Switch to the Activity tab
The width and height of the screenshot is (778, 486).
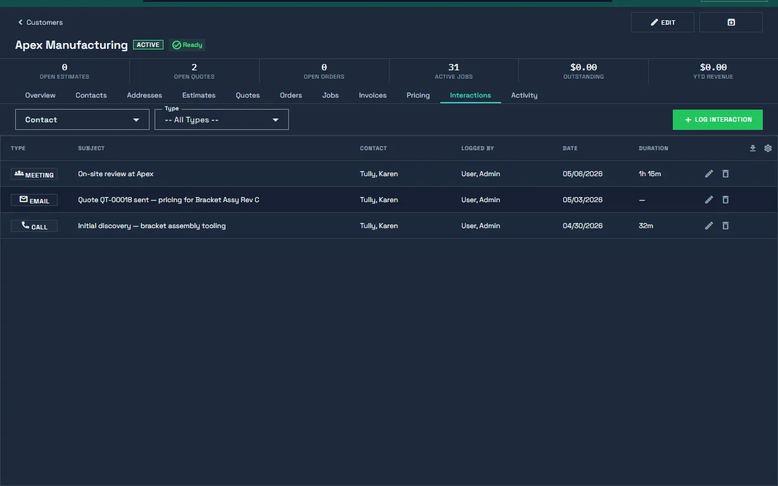coord(525,95)
